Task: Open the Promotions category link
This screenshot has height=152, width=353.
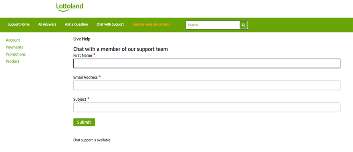Action: coord(16,54)
